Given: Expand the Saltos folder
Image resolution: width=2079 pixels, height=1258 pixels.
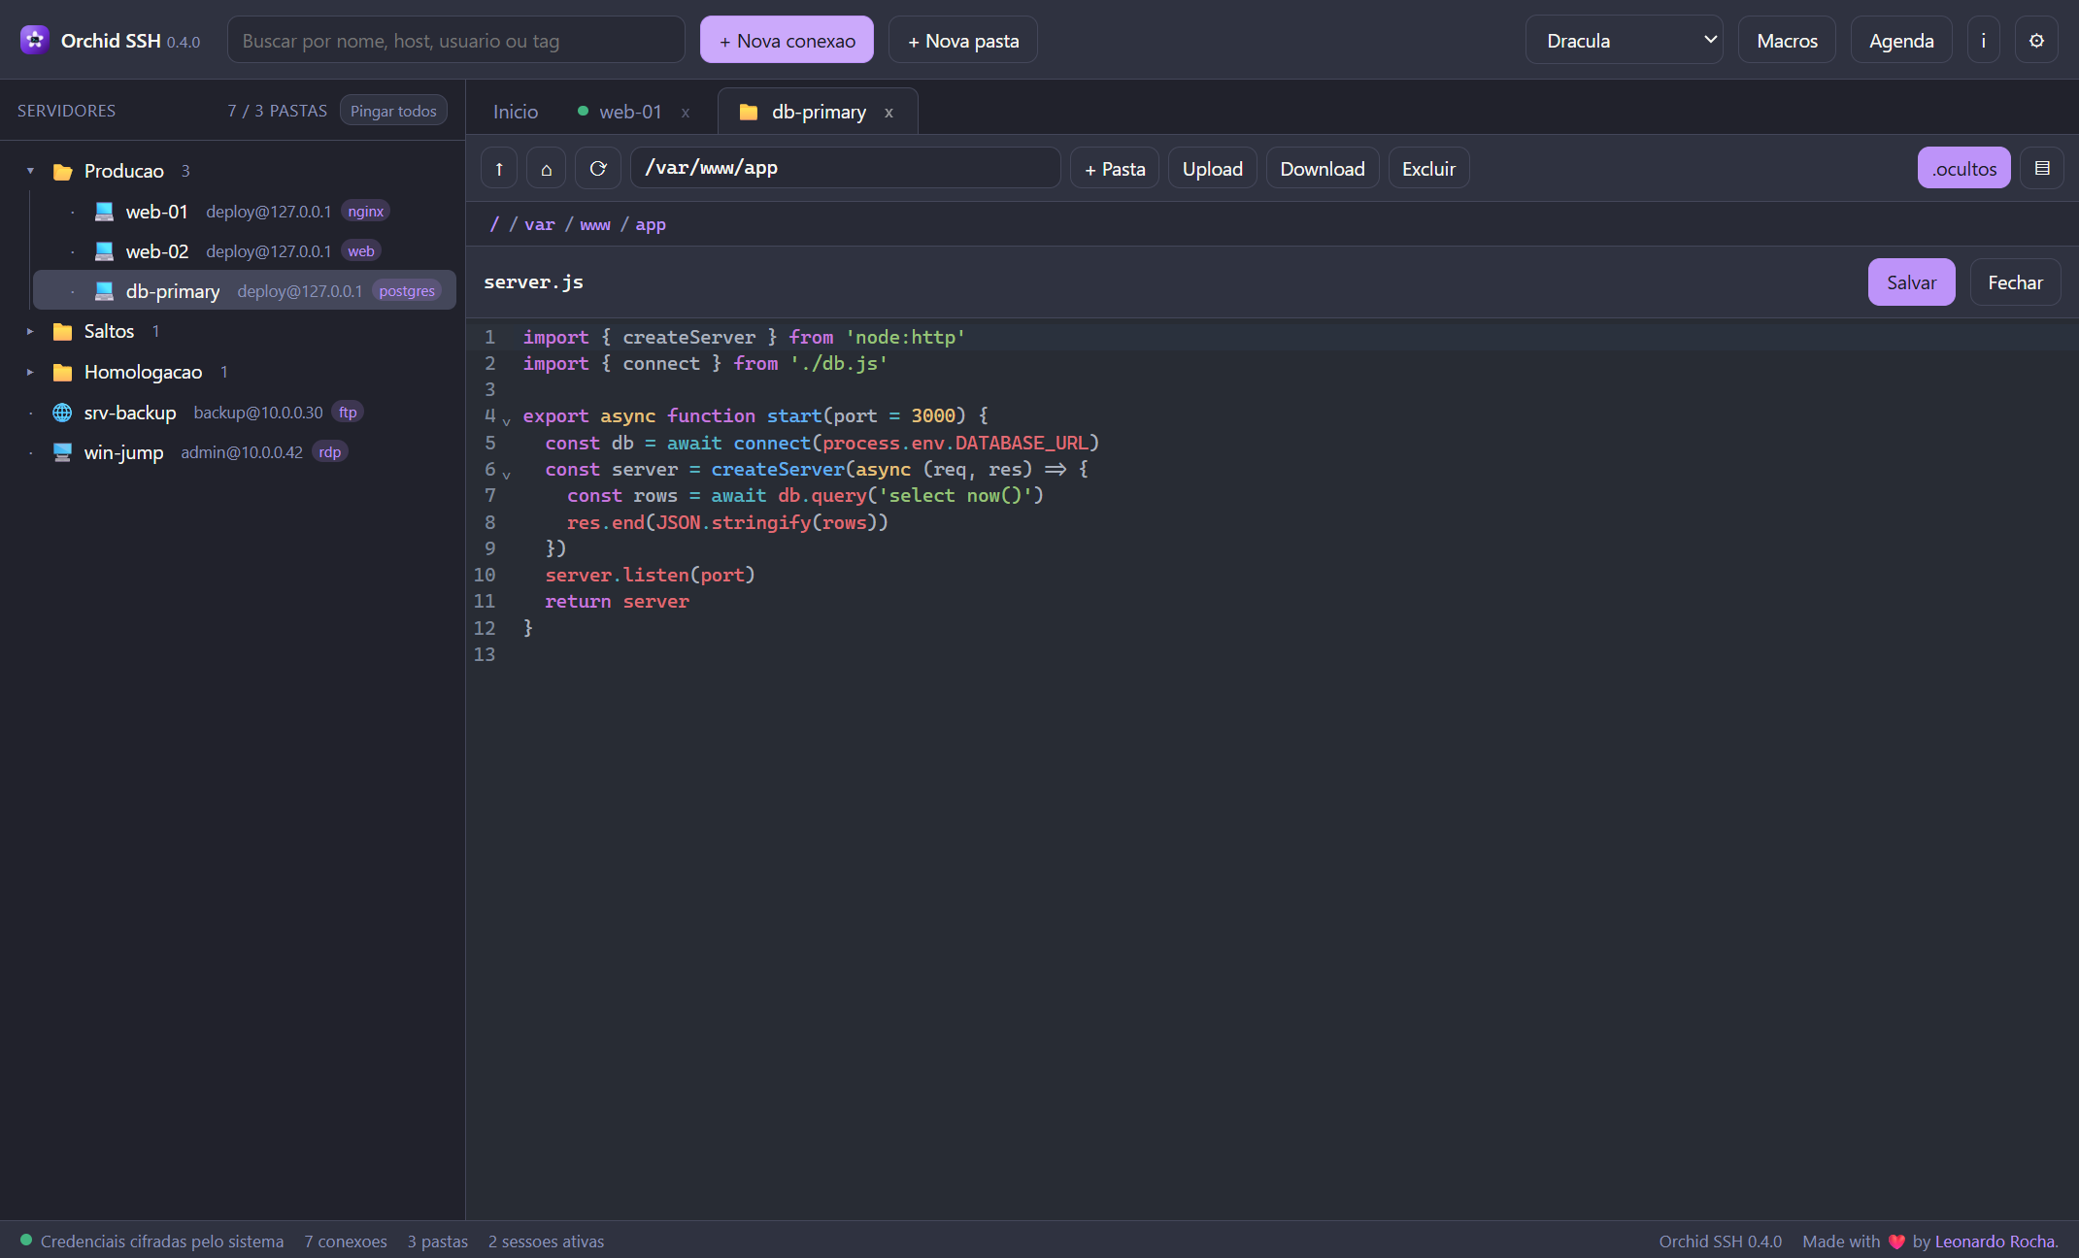Looking at the screenshot, I should coord(30,331).
